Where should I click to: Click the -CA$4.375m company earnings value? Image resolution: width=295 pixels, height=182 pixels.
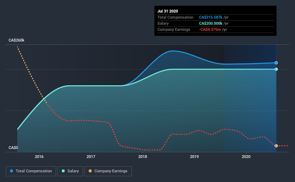tap(210, 29)
